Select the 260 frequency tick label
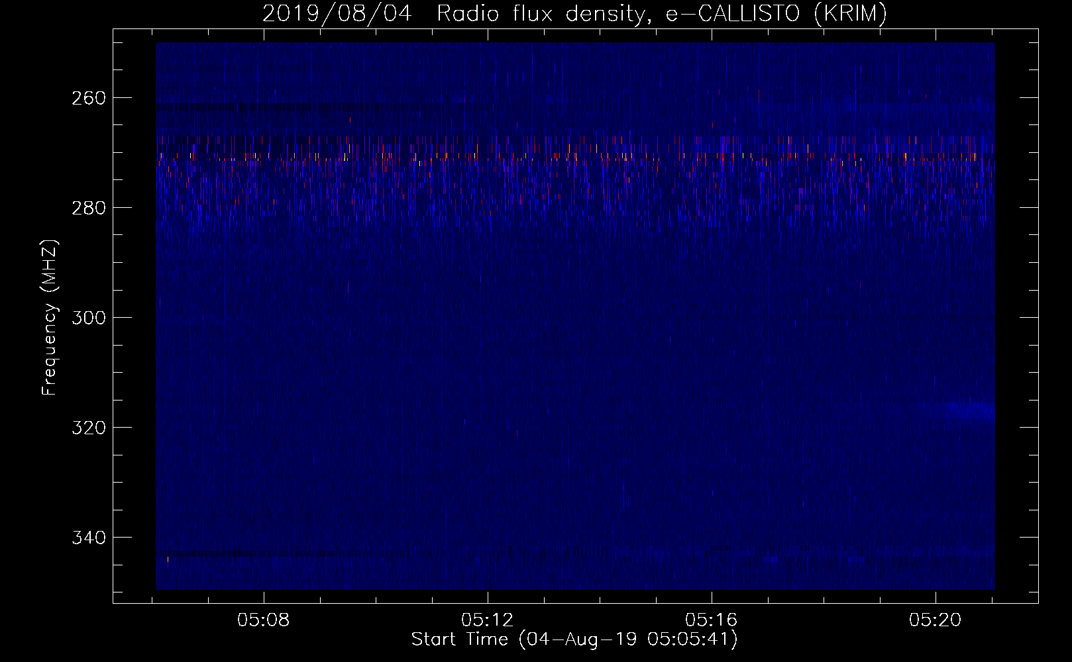Image resolution: width=1072 pixels, height=662 pixels. click(x=88, y=98)
